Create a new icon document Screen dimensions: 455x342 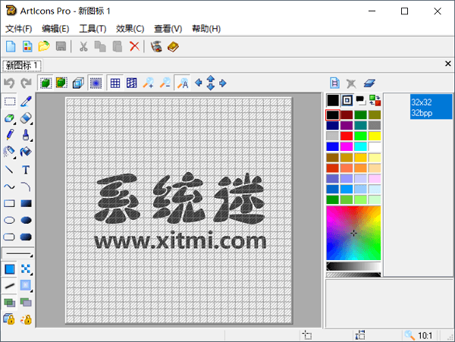(x=11, y=46)
